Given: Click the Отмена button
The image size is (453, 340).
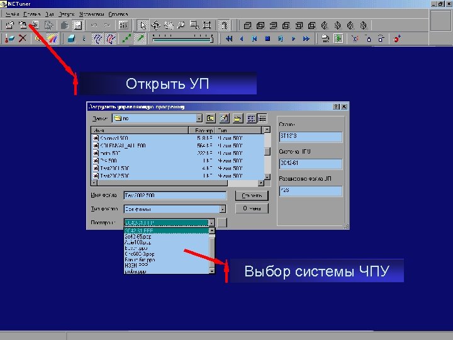Looking at the screenshot, I should tap(252, 208).
